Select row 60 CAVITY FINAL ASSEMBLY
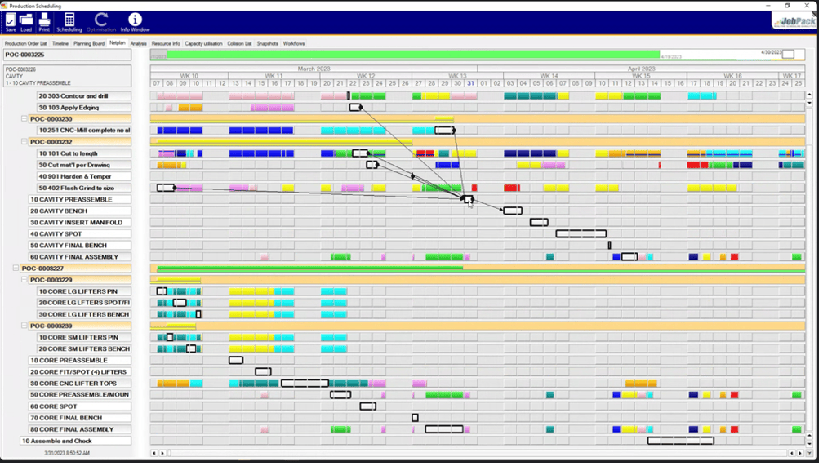The height and width of the screenshot is (466, 823). coord(80,257)
